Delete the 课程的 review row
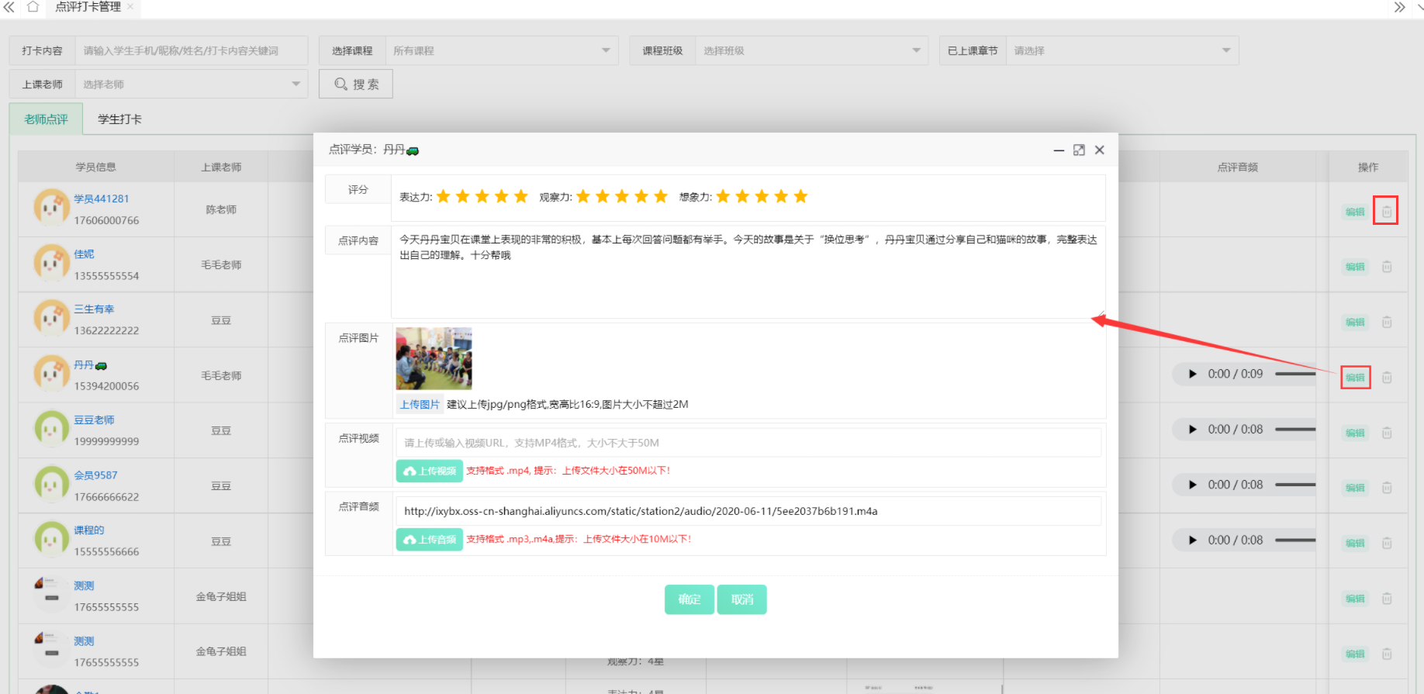The width and height of the screenshot is (1424, 694). pyautogui.click(x=1387, y=543)
